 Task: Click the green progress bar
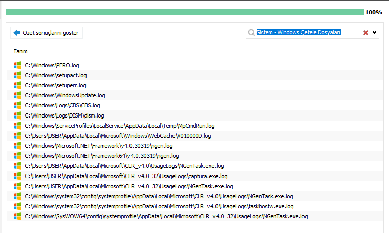coord(184,12)
